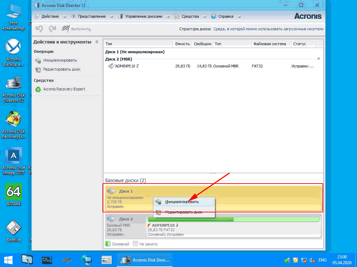The width and height of the screenshot is (357, 267).
Task: Open the Windows Start button
Action: point(8,260)
